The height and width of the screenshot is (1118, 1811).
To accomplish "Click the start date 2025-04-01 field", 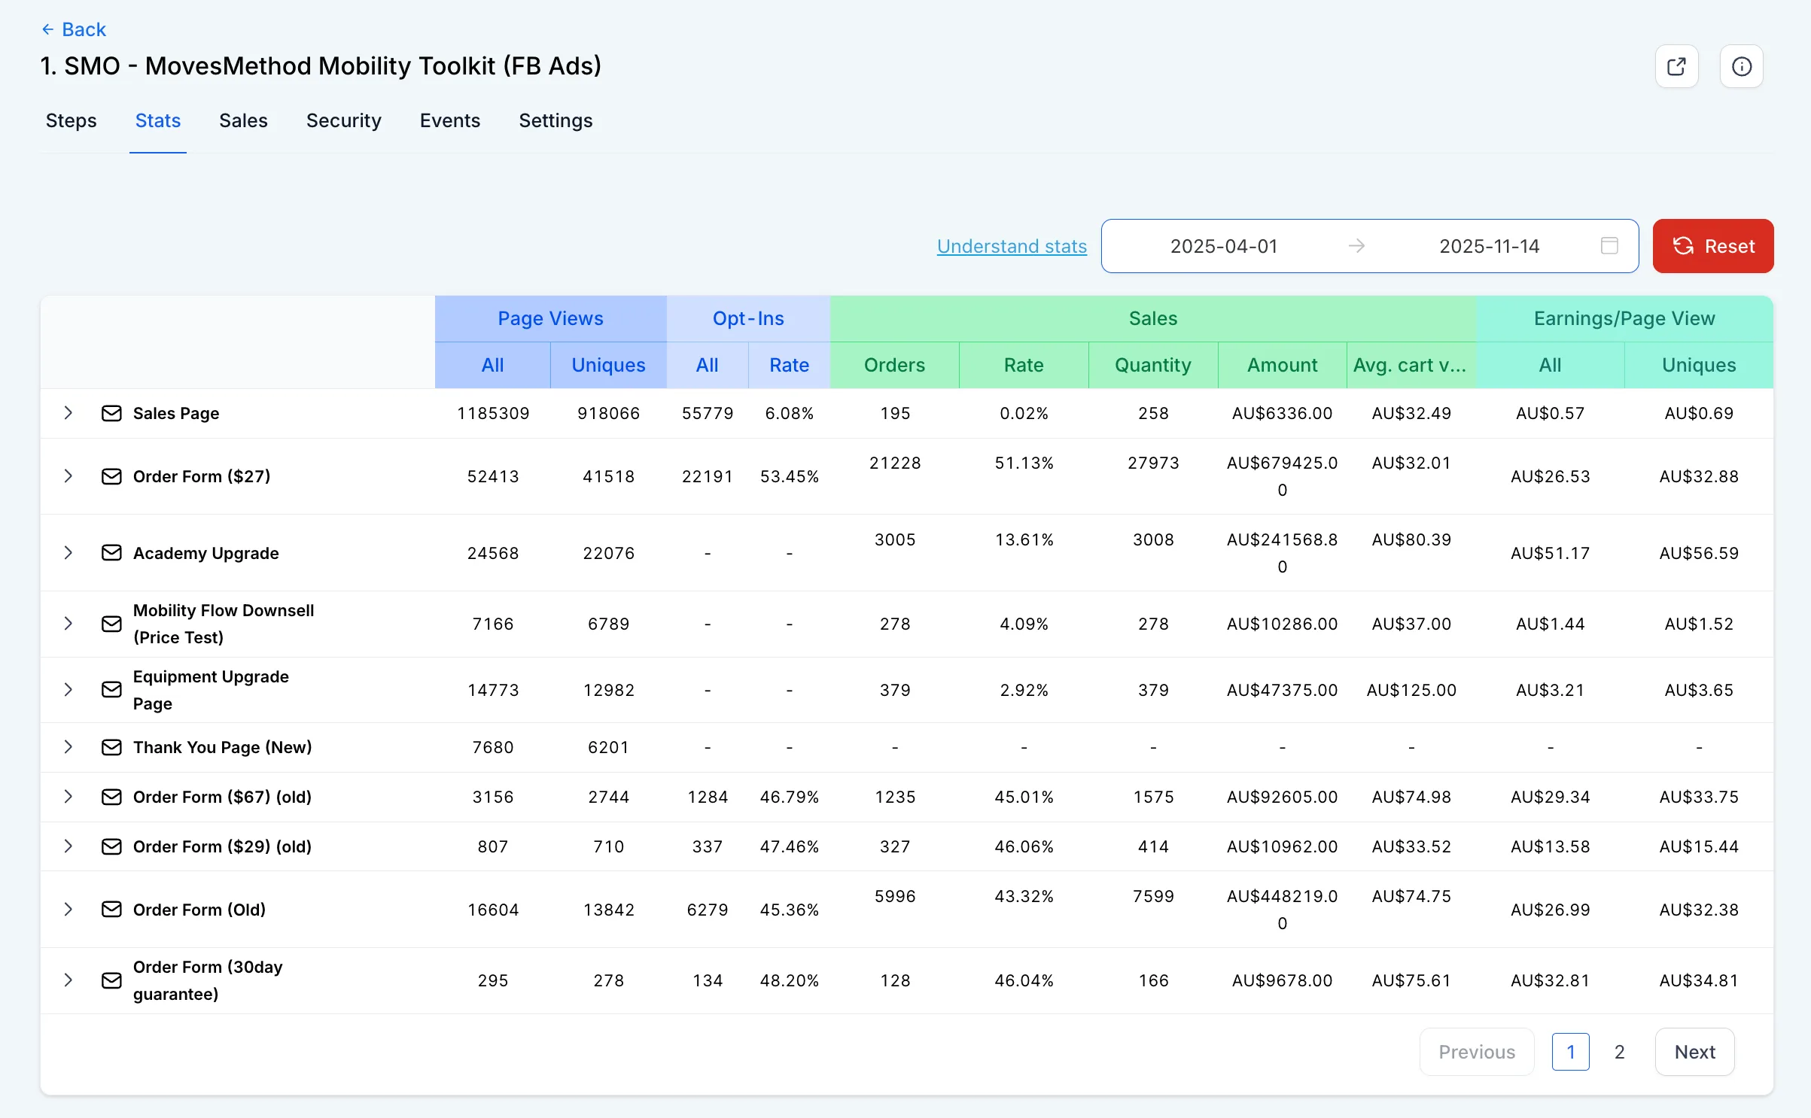I will 1224,246.
